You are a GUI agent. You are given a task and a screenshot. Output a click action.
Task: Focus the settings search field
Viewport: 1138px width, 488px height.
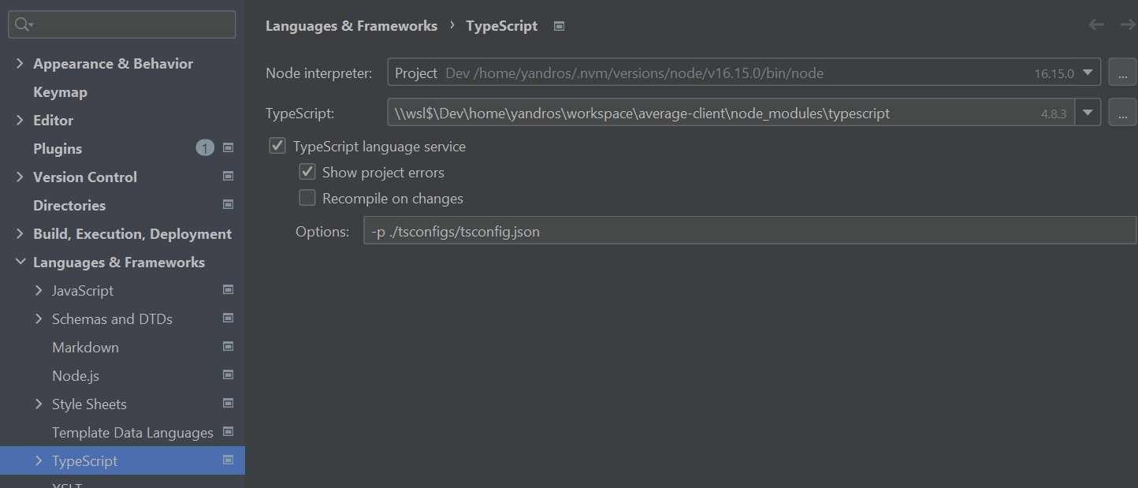coord(122,24)
